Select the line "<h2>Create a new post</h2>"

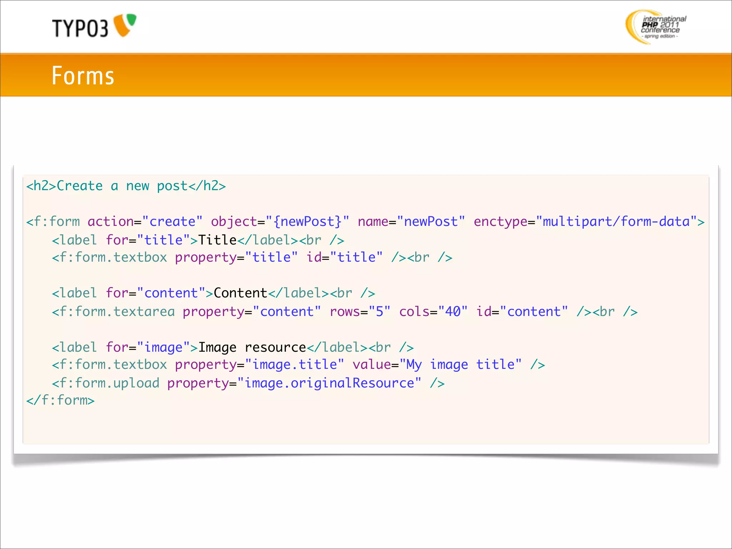(126, 186)
